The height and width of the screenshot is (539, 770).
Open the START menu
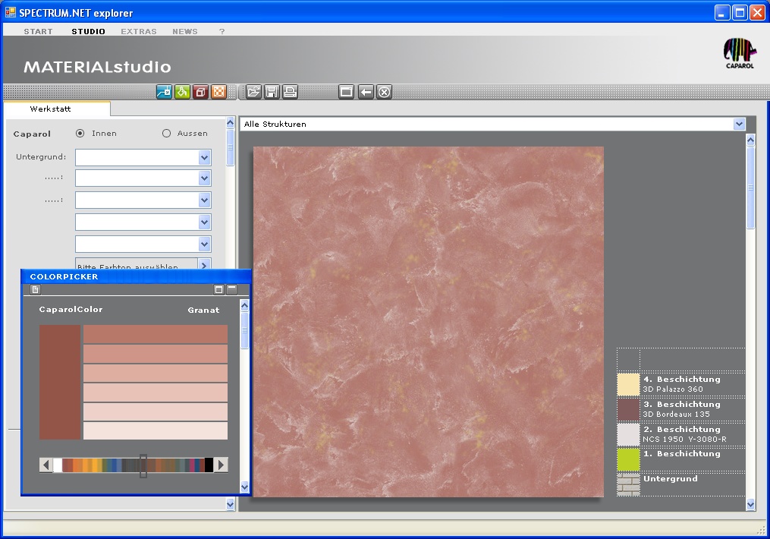point(38,31)
